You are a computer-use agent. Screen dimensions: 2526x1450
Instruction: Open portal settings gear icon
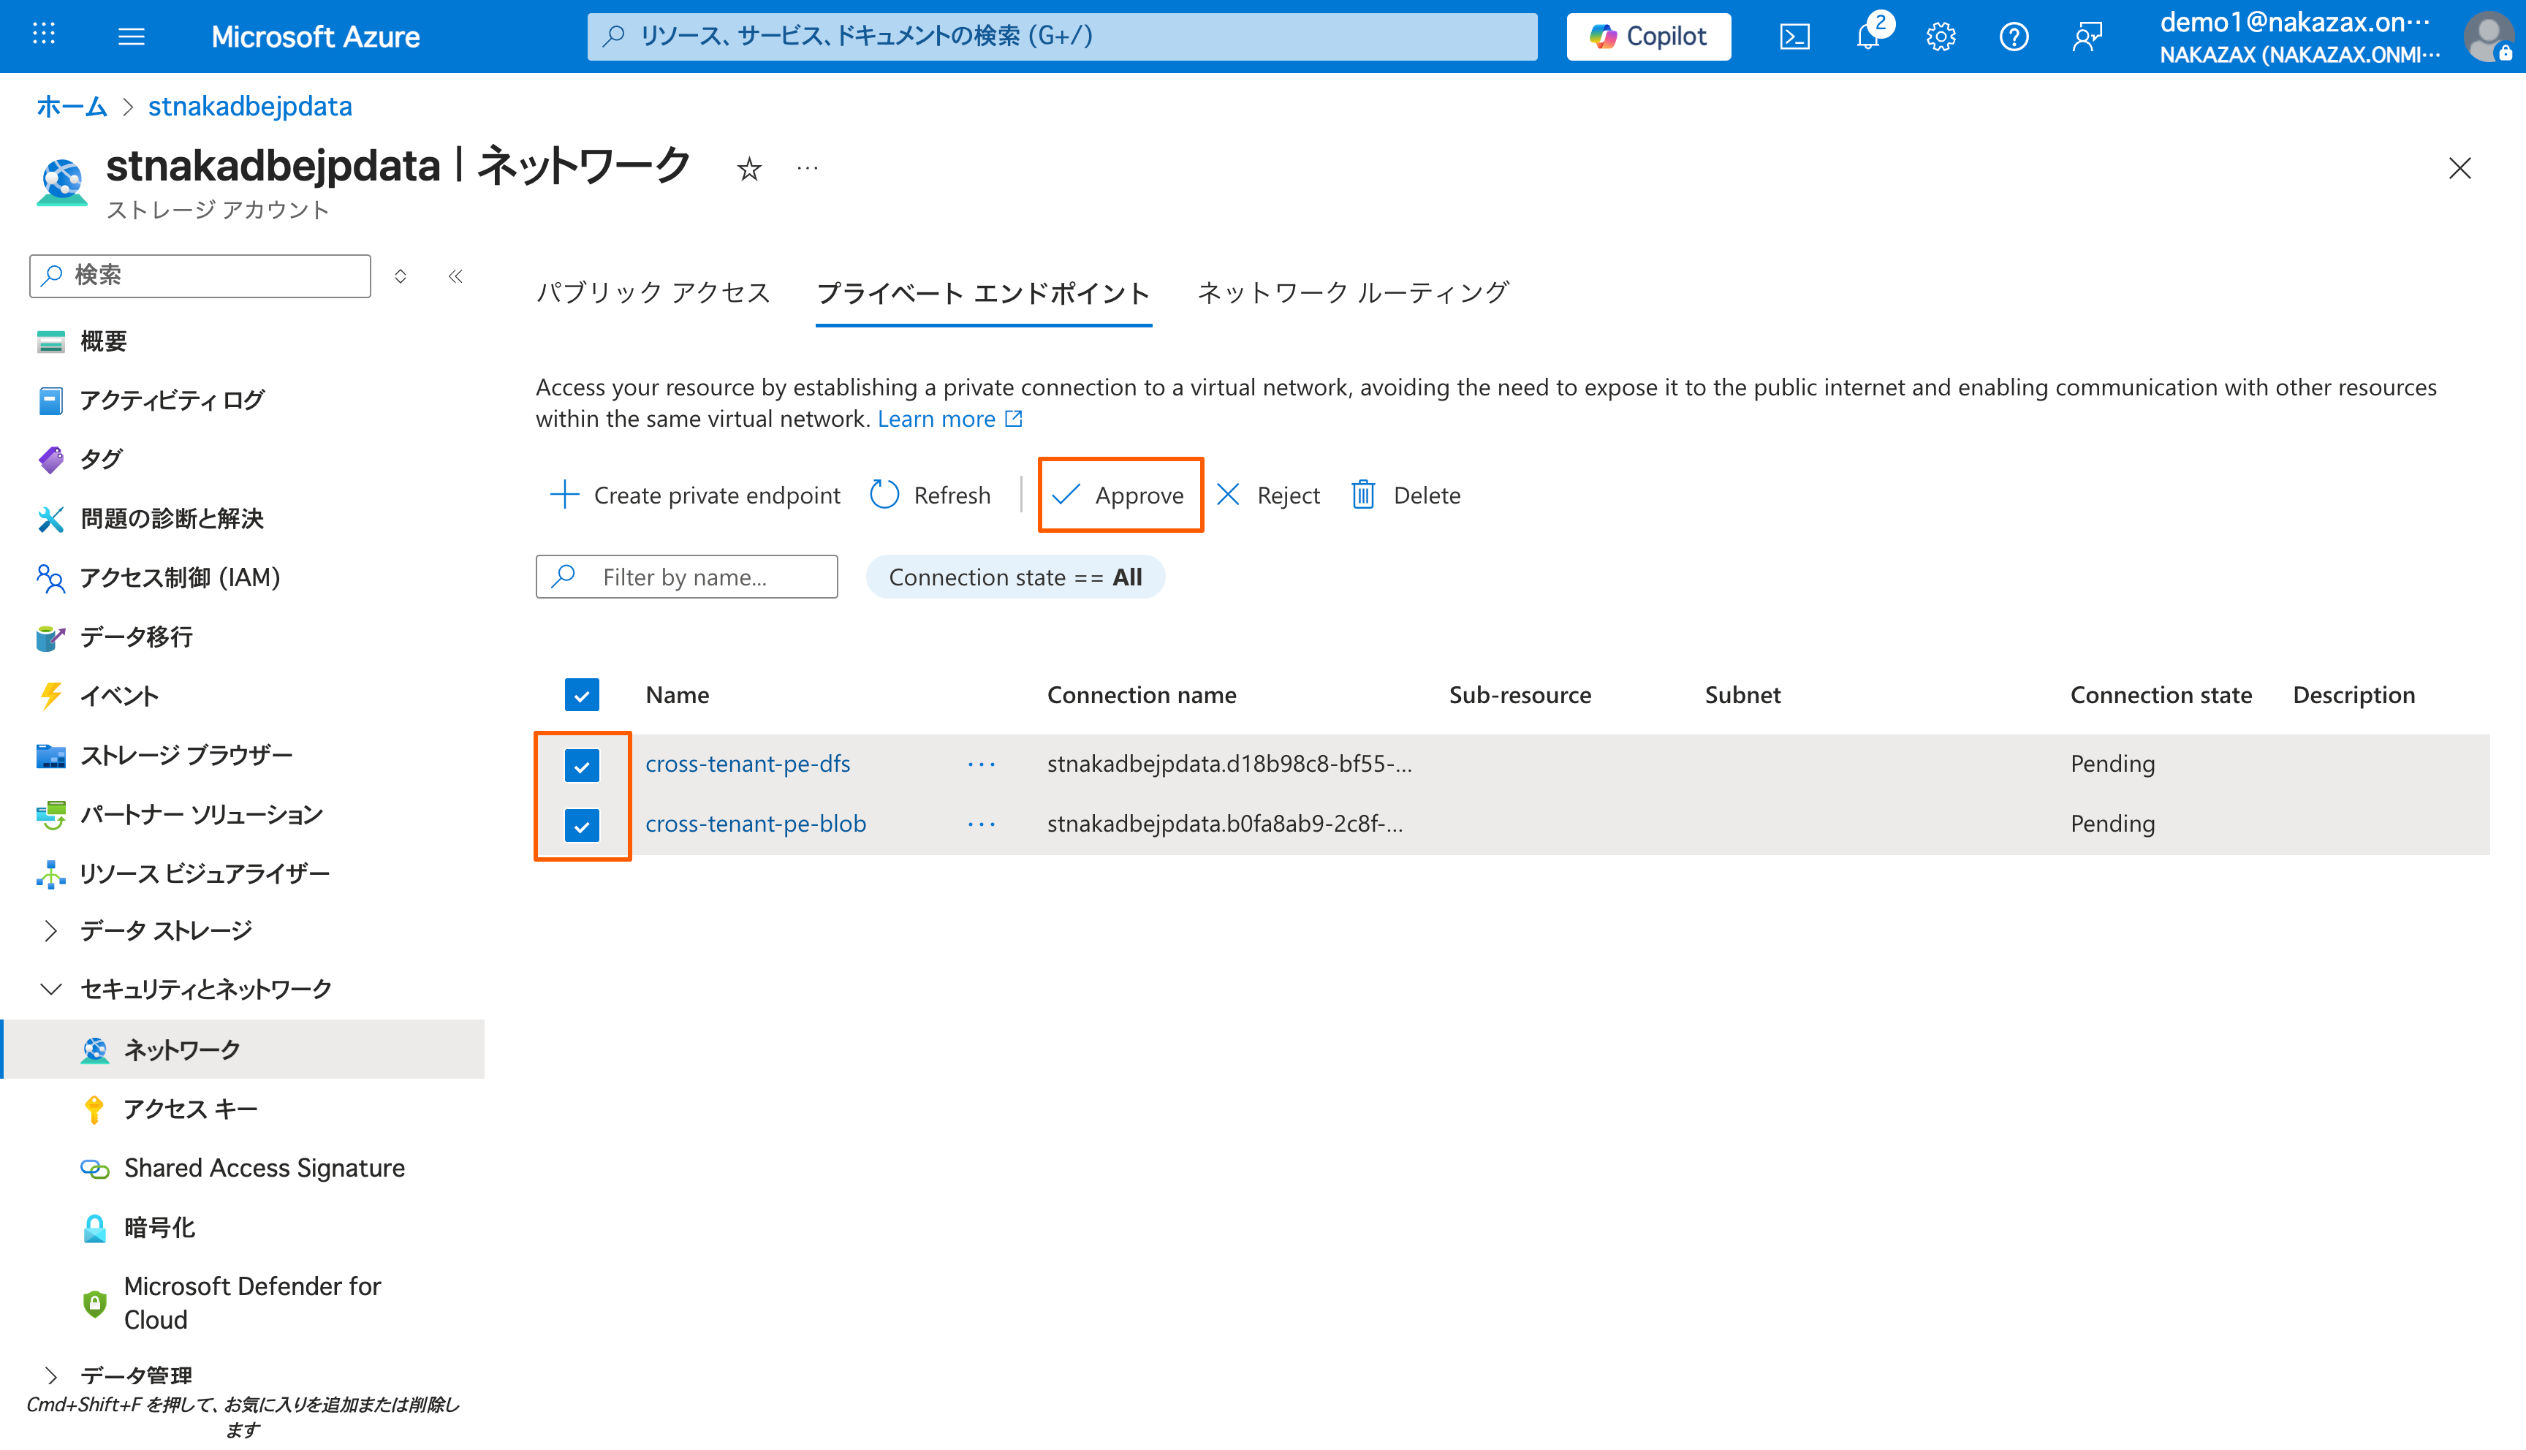[x=1941, y=37]
